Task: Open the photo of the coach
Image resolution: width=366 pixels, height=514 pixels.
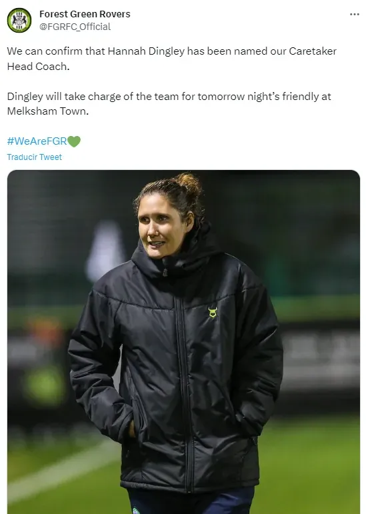Action: (183, 342)
